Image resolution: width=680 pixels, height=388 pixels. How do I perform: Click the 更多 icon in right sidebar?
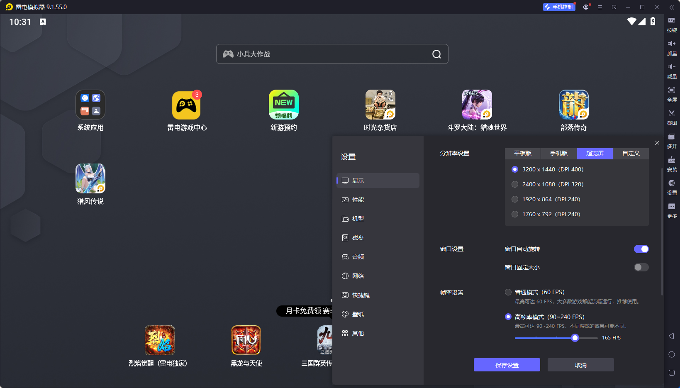click(672, 210)
